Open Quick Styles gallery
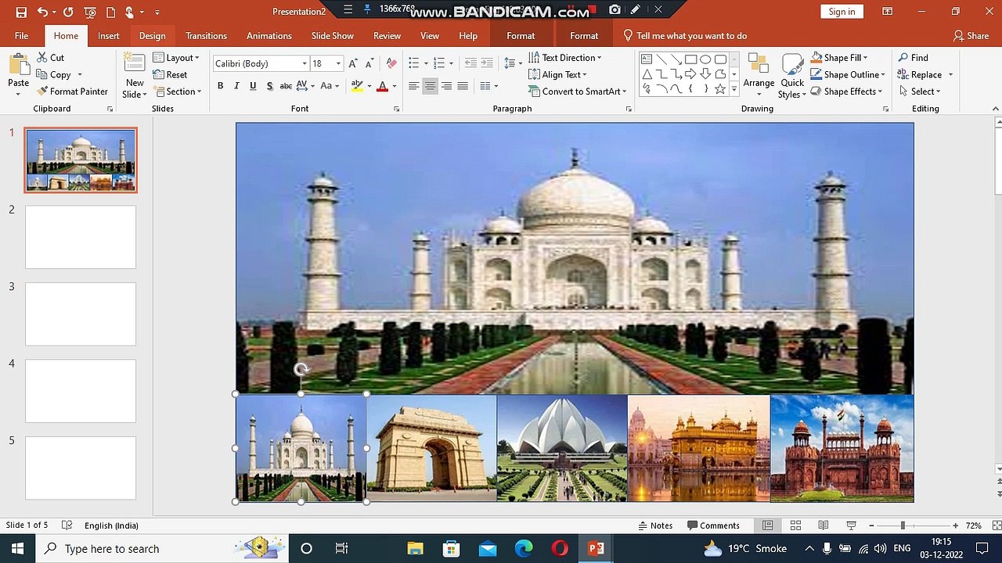 point(792,76)
